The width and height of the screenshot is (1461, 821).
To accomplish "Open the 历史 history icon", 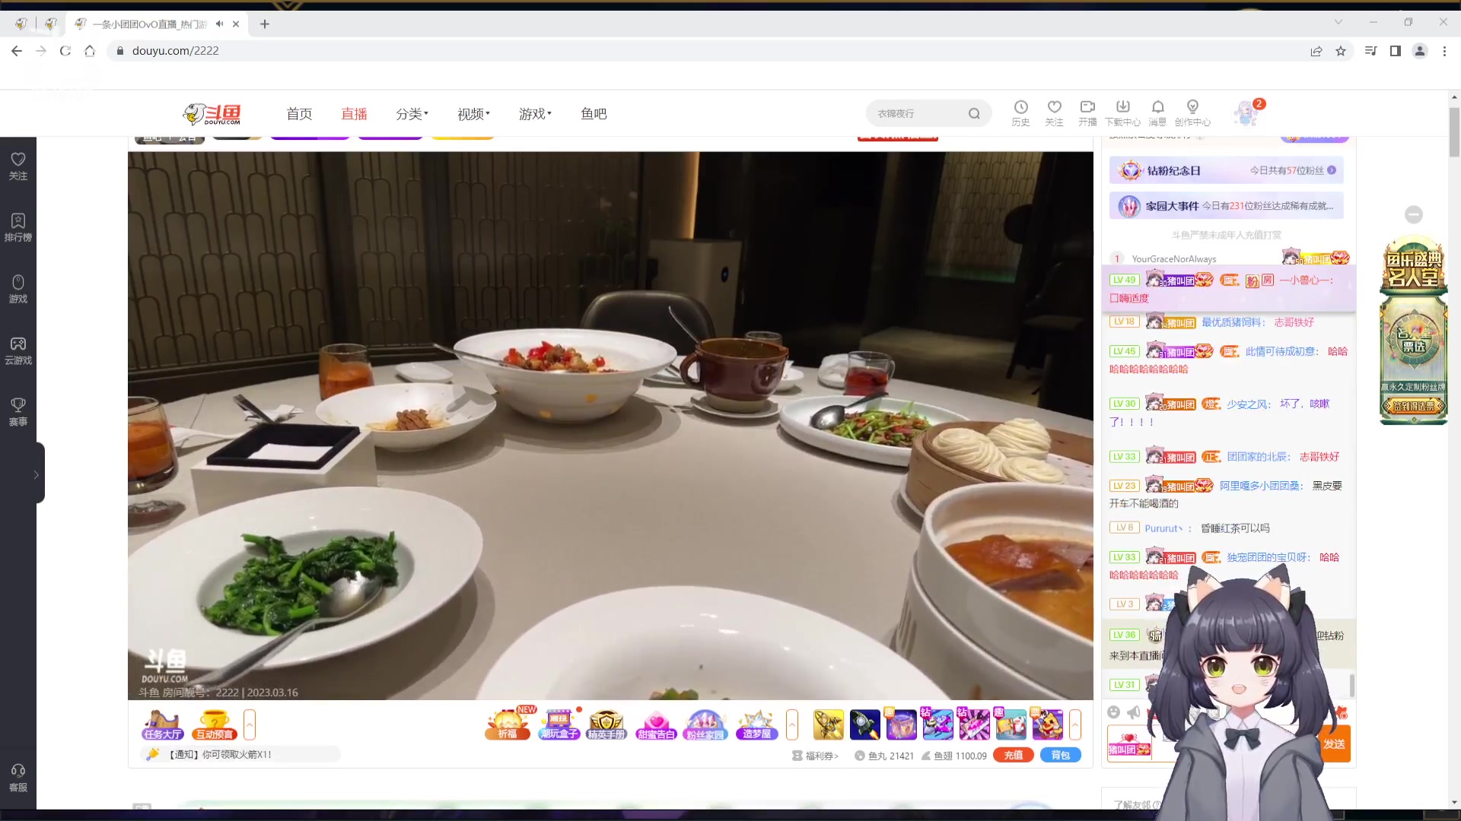I will (x=1020, y=113).
